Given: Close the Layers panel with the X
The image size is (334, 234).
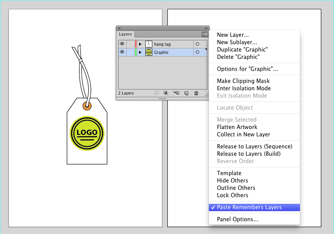Looking at the screenshot, I should click(x=119, y=28).
